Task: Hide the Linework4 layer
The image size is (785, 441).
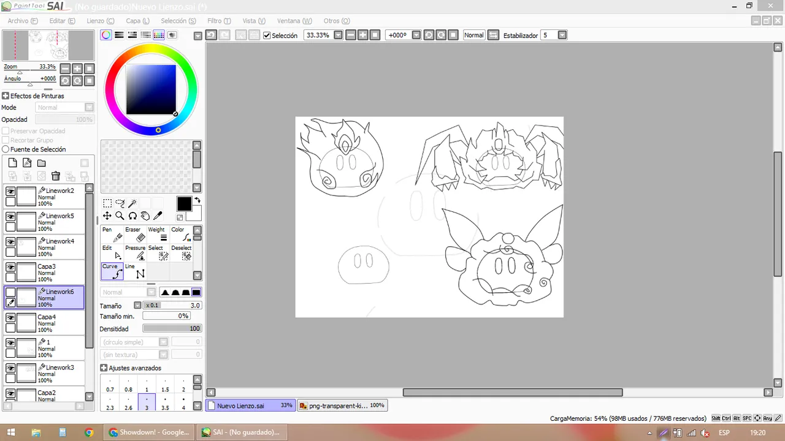Action: click(x=10, y=241)
